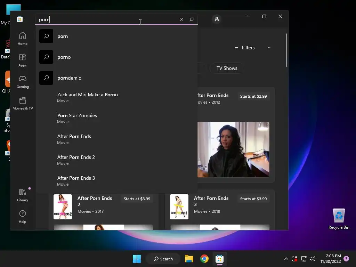
Task: Open the notification count badge
Action: tap(346, 259)
